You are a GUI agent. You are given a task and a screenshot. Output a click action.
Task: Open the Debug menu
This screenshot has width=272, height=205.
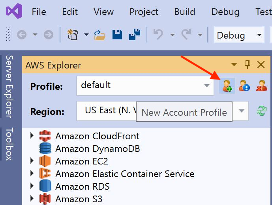point(225,12)
